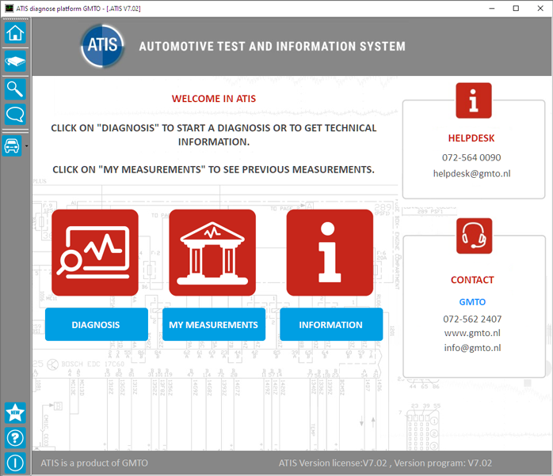
Task: Click the red Contact headset icon
Action: (474, 236)
